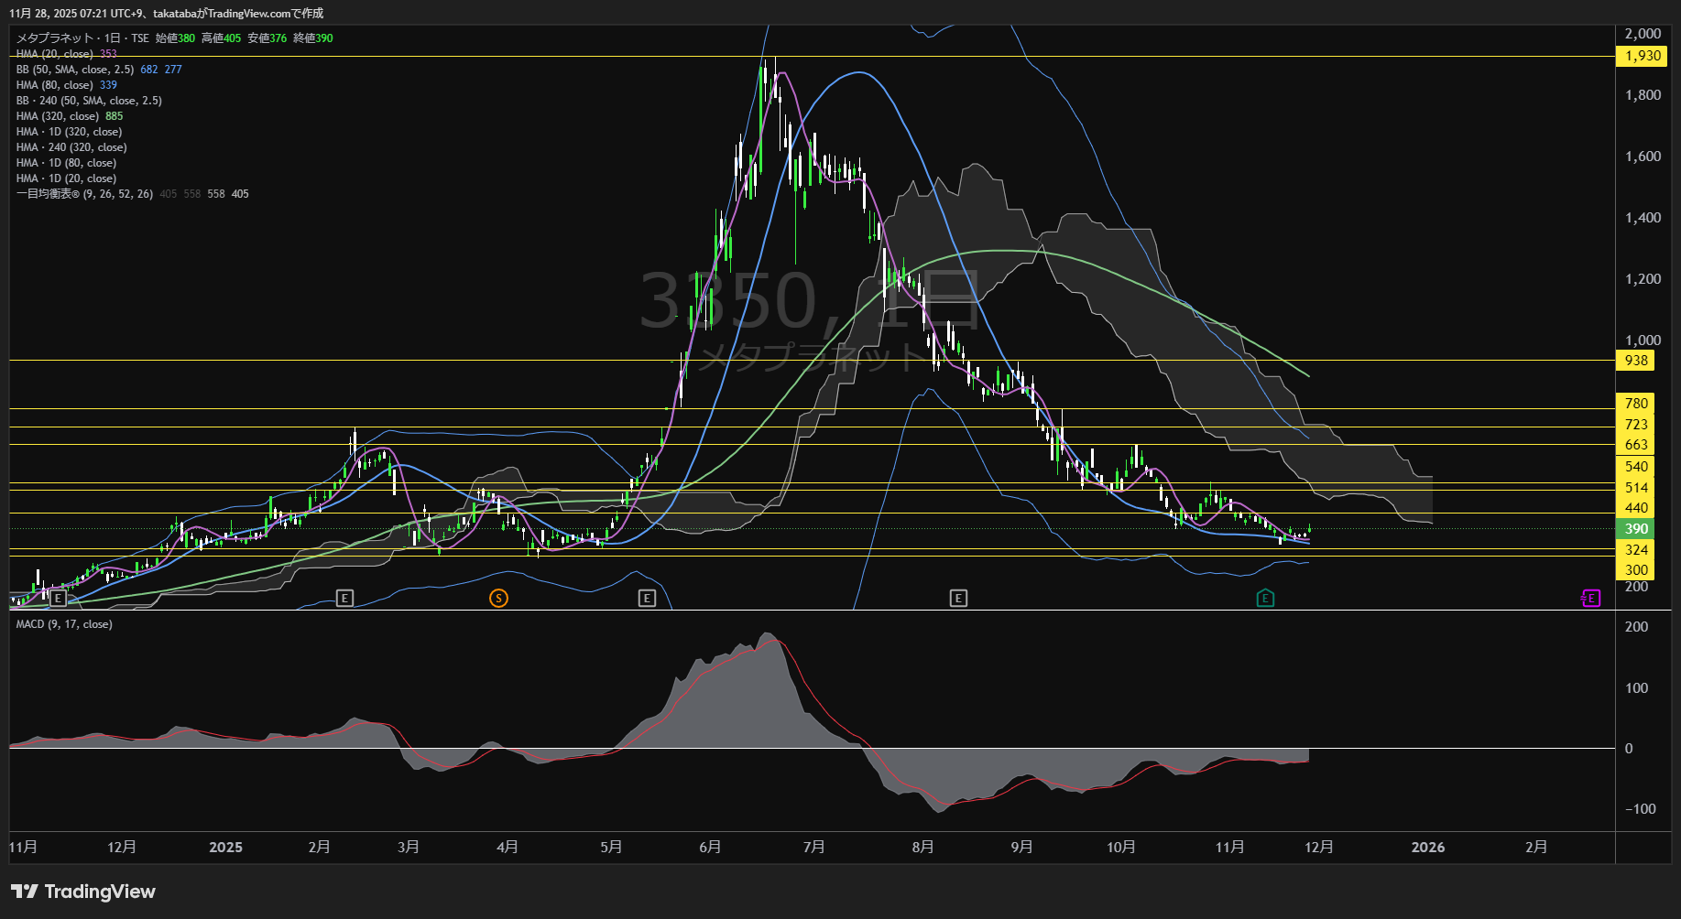The height and width of the screenshot is (919, 1681).
Task: Click the symbol title メタプラネット legend
Action: (55, 38)
